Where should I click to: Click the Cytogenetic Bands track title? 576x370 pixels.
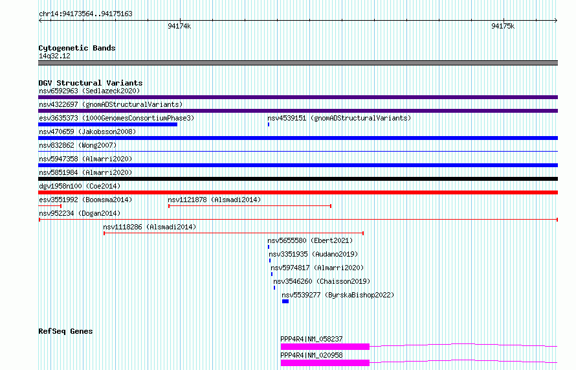[77, 48]
